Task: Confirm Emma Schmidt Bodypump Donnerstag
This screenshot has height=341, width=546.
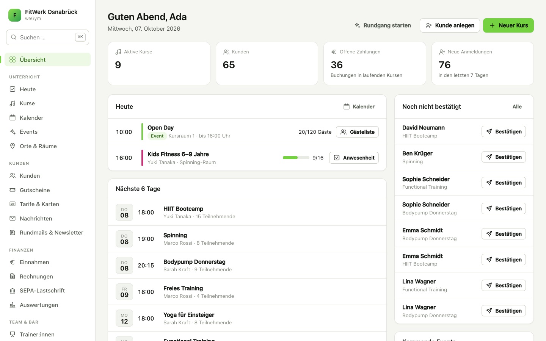Action: 504,234
